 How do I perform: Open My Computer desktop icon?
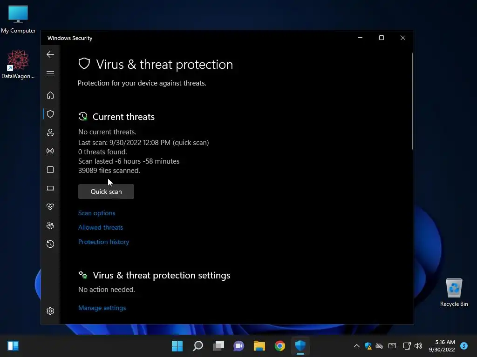[18, 19]
